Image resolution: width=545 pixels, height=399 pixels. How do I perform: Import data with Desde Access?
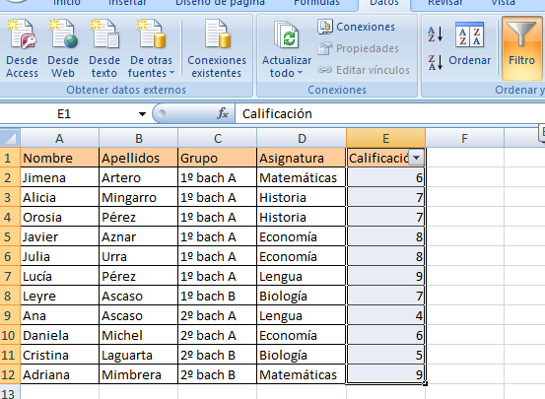pyautogui.click(x=22, y=49)
